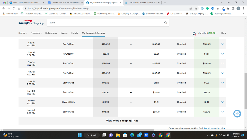
Task: Open the Extensions puzzle icon
Action: [x=228, y=8]
